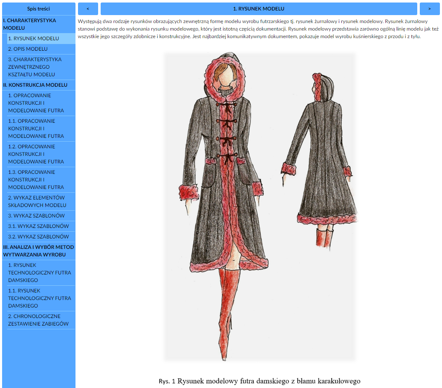
Task: Open "2. WYKAZ ELEMENTÓW SKŁADOWYCH MODELU"
Action: point(41,202)
